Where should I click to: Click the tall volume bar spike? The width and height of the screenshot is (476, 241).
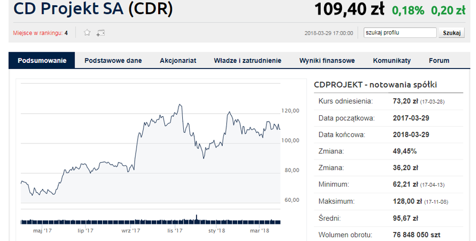click(x=196, y=219)
